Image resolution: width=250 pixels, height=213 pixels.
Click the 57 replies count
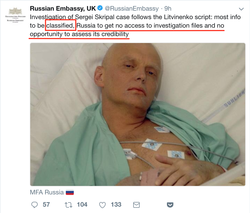46,205
